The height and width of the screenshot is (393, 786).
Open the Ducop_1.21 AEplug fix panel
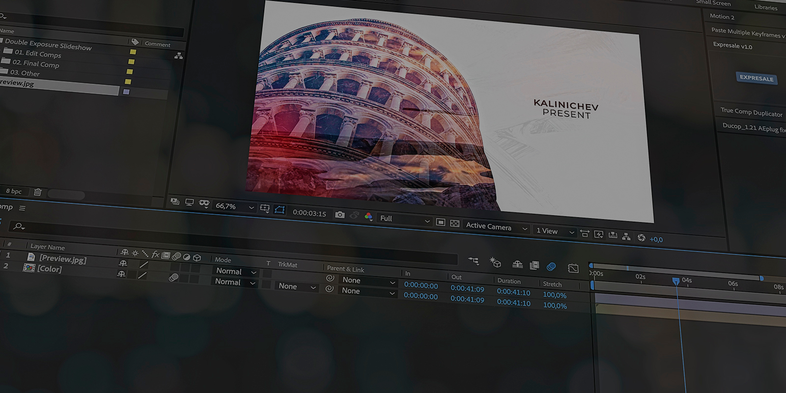(754, 127)
